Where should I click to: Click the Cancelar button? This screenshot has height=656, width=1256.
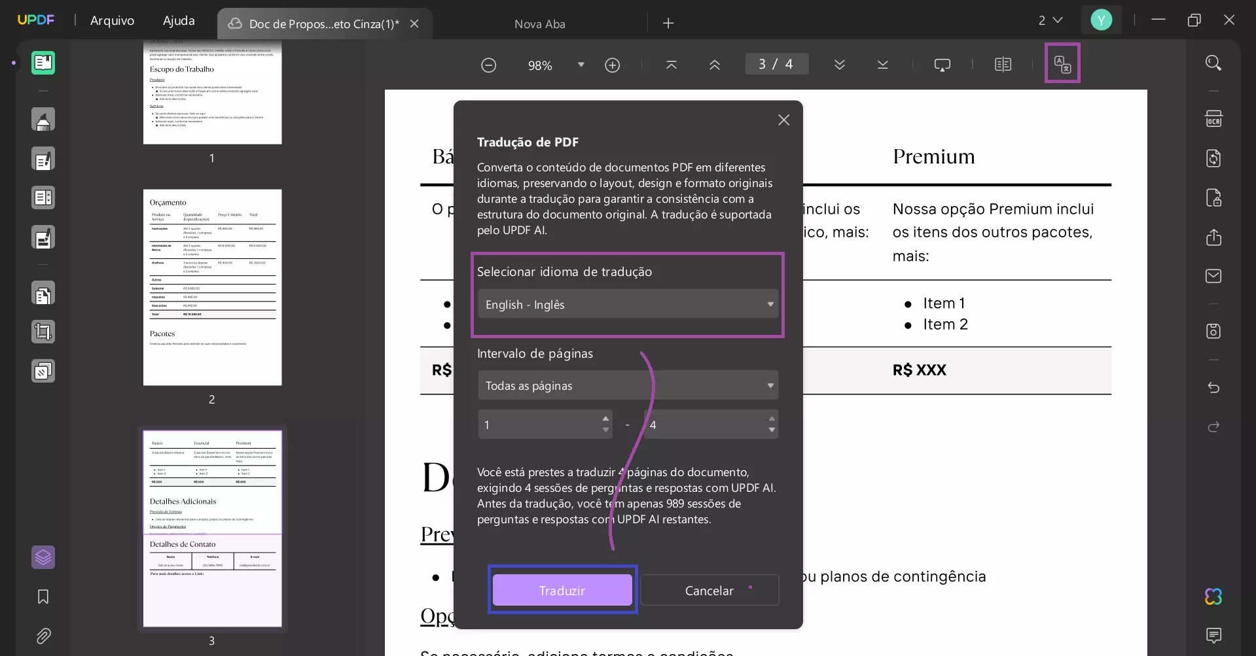click(x=709, y=590)
